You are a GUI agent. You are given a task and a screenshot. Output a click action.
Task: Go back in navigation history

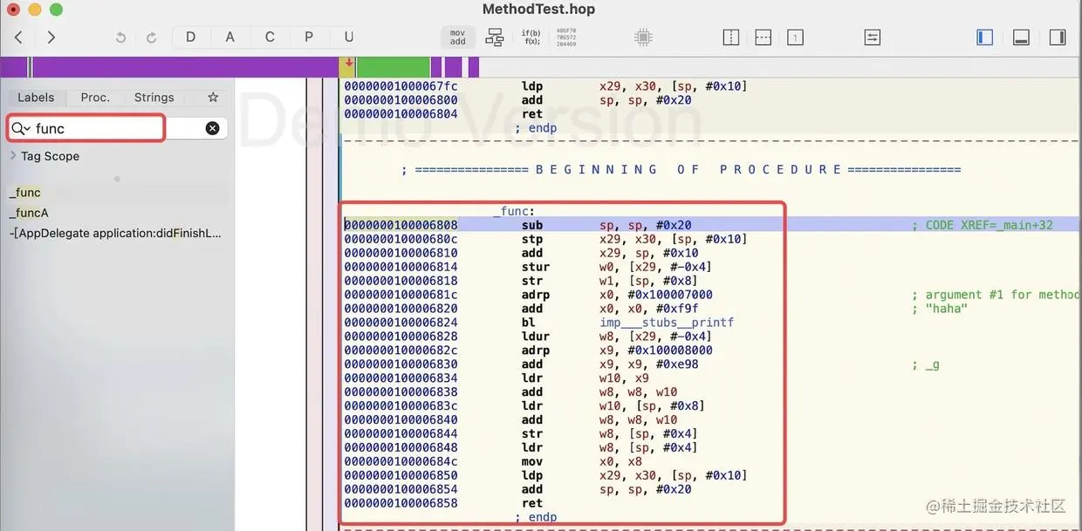[18, 37]
